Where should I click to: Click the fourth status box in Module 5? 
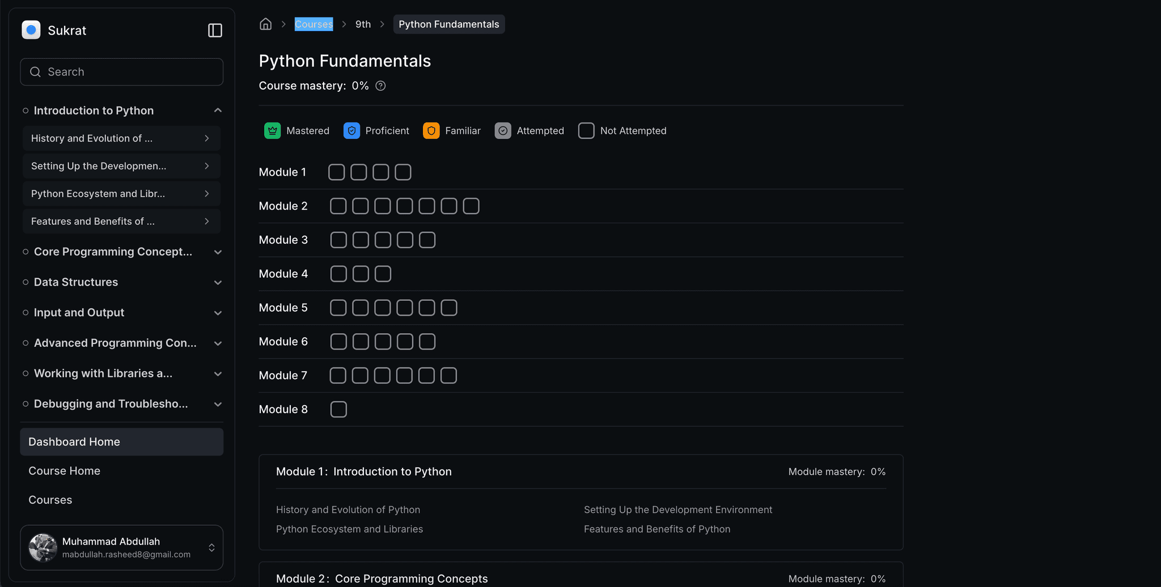(405, 307)
